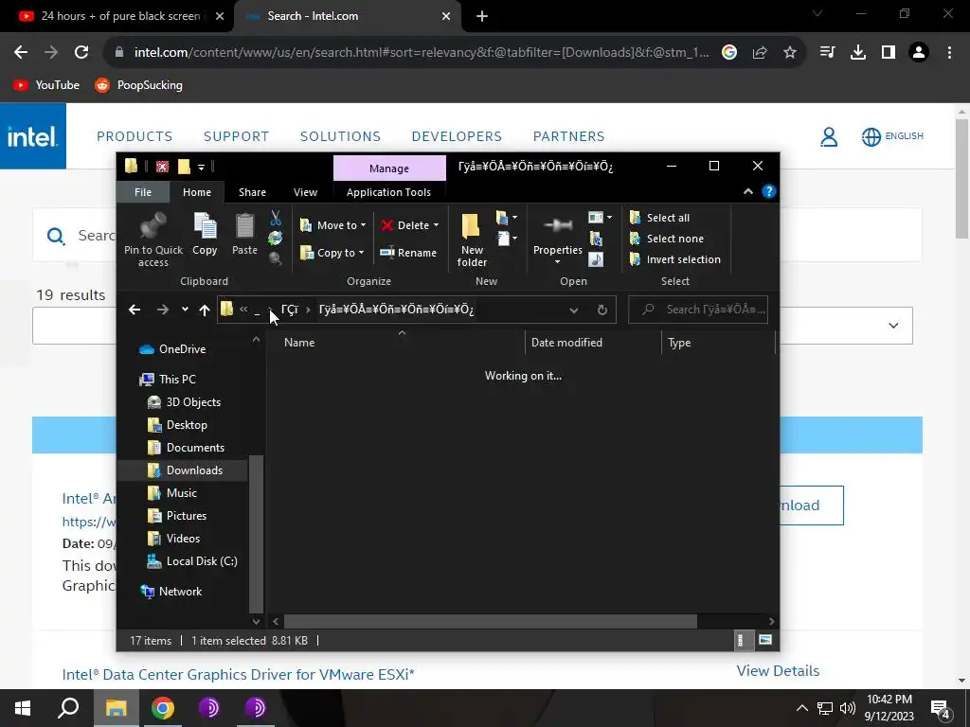Viewport: 970px width, 727px height.
Task: Open the File ribbon tab
Action: coord(143,192)
